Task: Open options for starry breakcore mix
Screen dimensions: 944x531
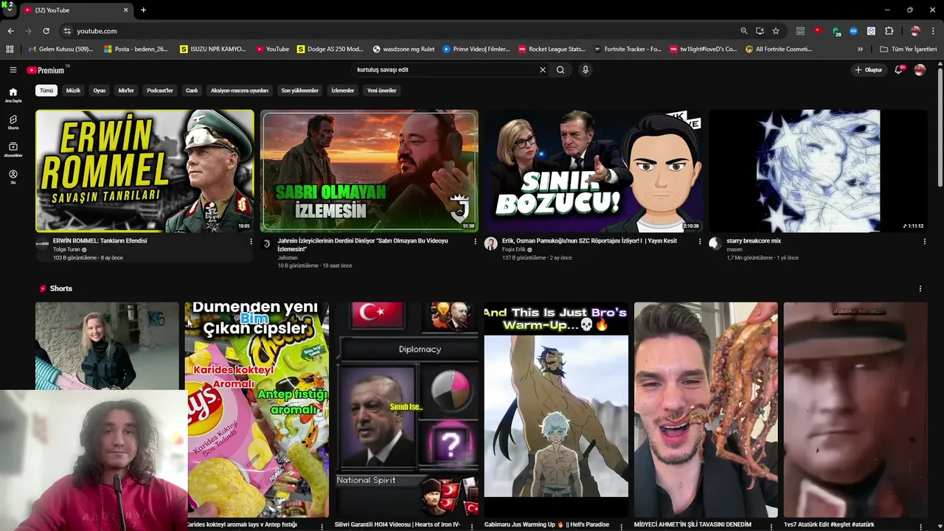Action: [924, 241]
